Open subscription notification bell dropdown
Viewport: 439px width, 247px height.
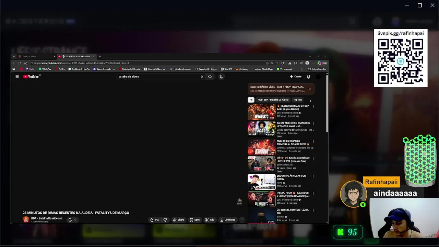(72, 220)
